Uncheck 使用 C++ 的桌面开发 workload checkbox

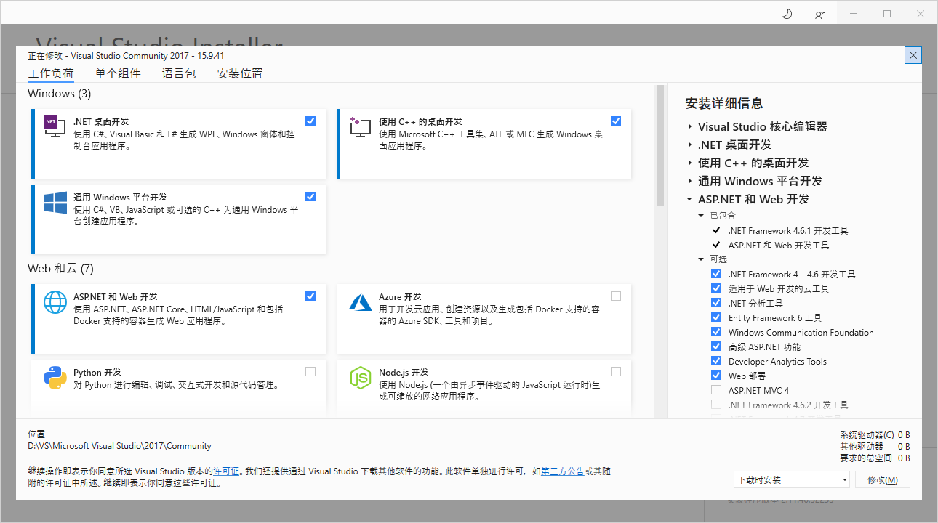click(x=616, y=121)
